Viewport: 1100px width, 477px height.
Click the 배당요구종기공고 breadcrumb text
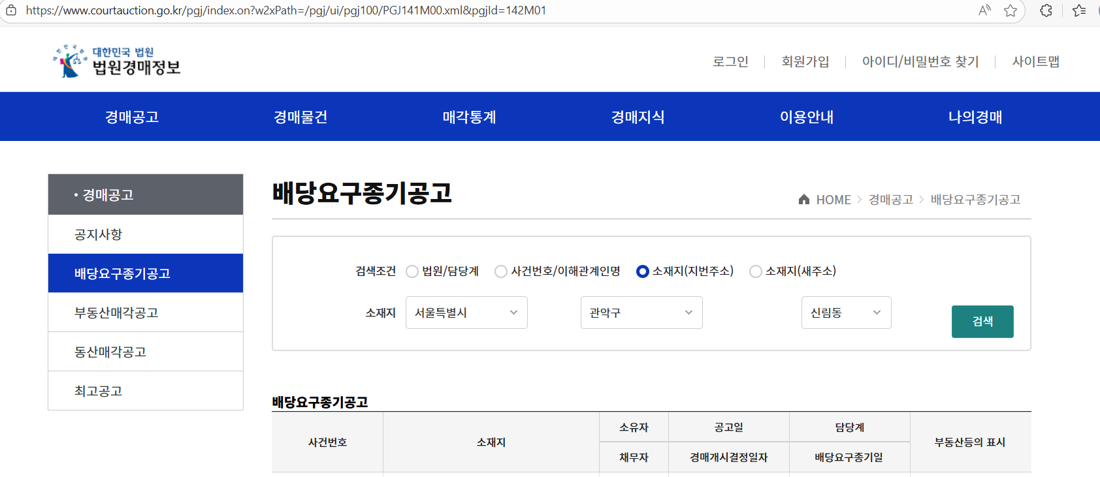[975, 200]
